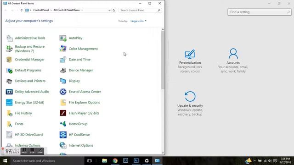Click the search magnifier in Control Panel

[x=159, y=10]
